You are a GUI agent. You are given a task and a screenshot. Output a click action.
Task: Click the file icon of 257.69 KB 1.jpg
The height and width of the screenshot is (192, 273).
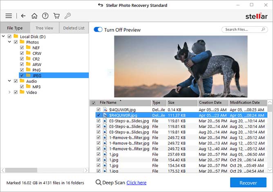105,154
